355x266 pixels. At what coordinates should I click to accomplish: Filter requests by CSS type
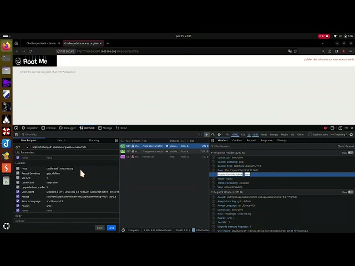243,135
